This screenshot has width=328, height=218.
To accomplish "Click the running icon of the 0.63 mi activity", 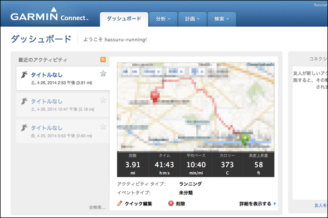I will (24, 128).
